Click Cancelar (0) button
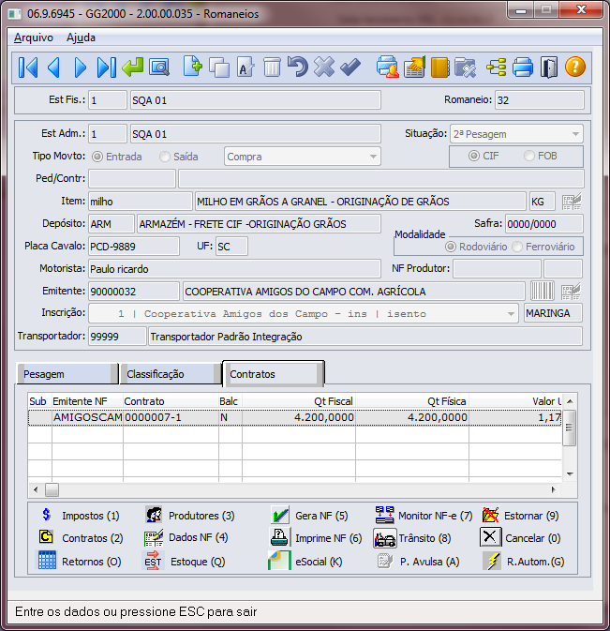The height and width of the screenshot is (631, 610). point(520,537)
